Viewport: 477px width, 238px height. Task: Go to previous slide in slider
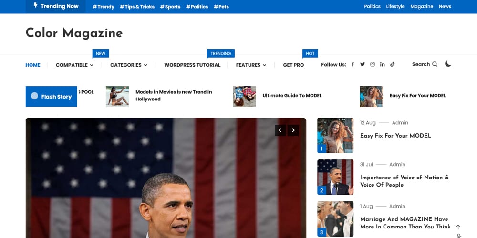280,130
